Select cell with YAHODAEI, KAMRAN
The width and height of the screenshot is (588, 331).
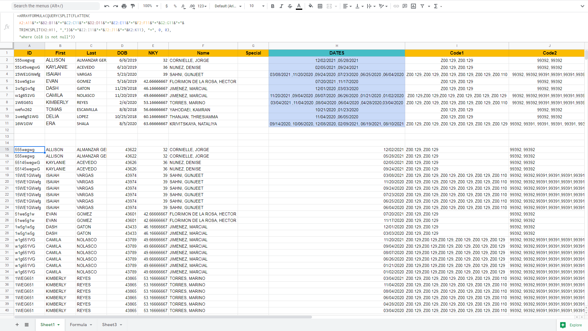click(203, 110)
